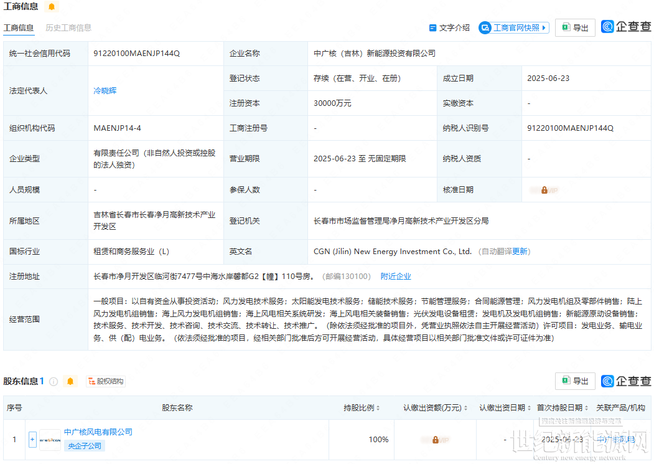Select registered capital value 30000万元
This screenshot has height=464, width=654.
[332, 103]
